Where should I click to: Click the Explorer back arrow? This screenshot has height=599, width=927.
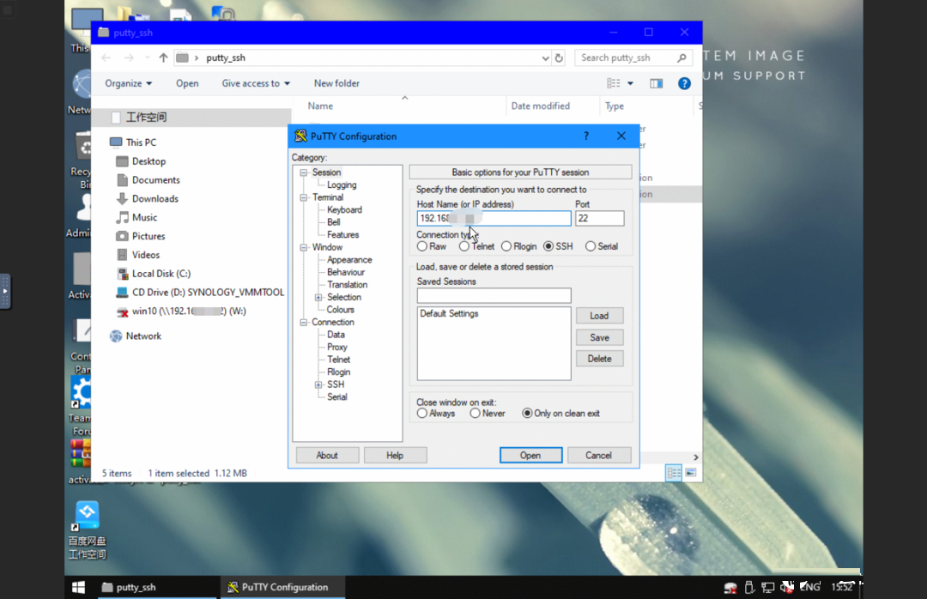click(x=106, y=58)
